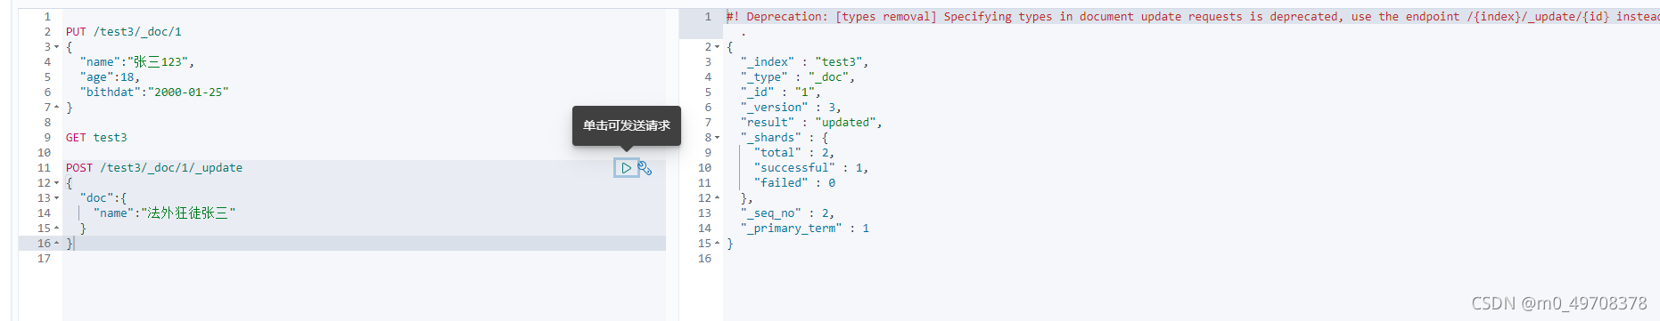Toggle fold arrow at editor line 15
This screenshot has width=1660, height=321.
[x=57, y=229]
